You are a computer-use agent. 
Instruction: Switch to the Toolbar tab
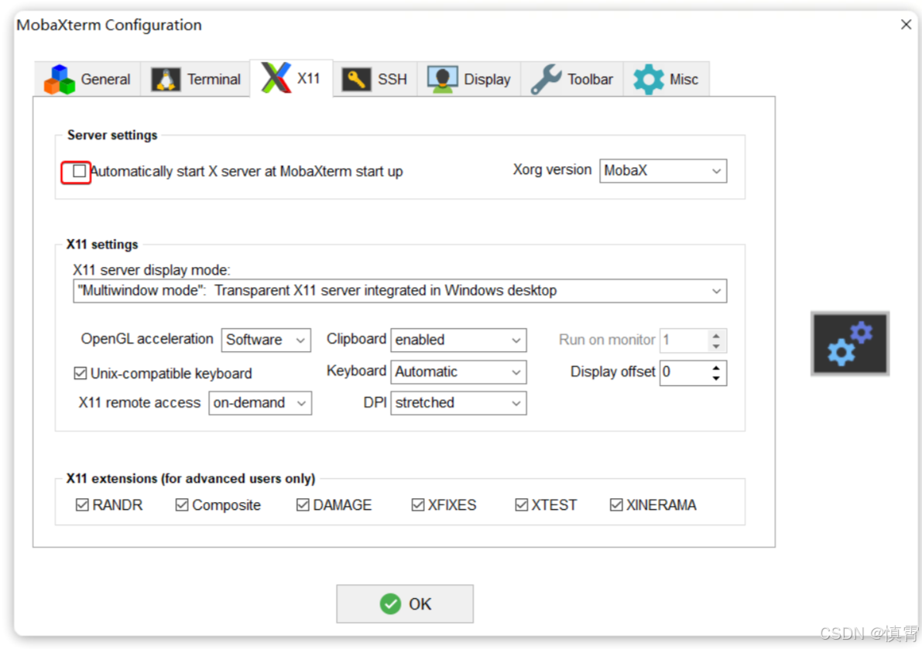coord(572,80)
